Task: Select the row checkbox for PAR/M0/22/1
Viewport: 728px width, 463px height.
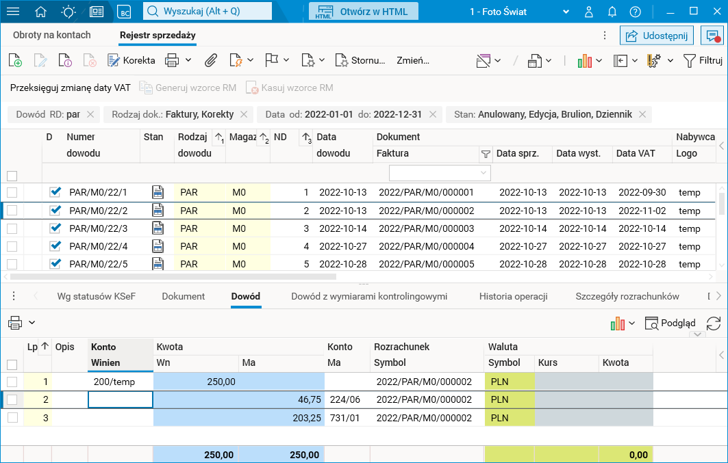Action: (12, 193)
